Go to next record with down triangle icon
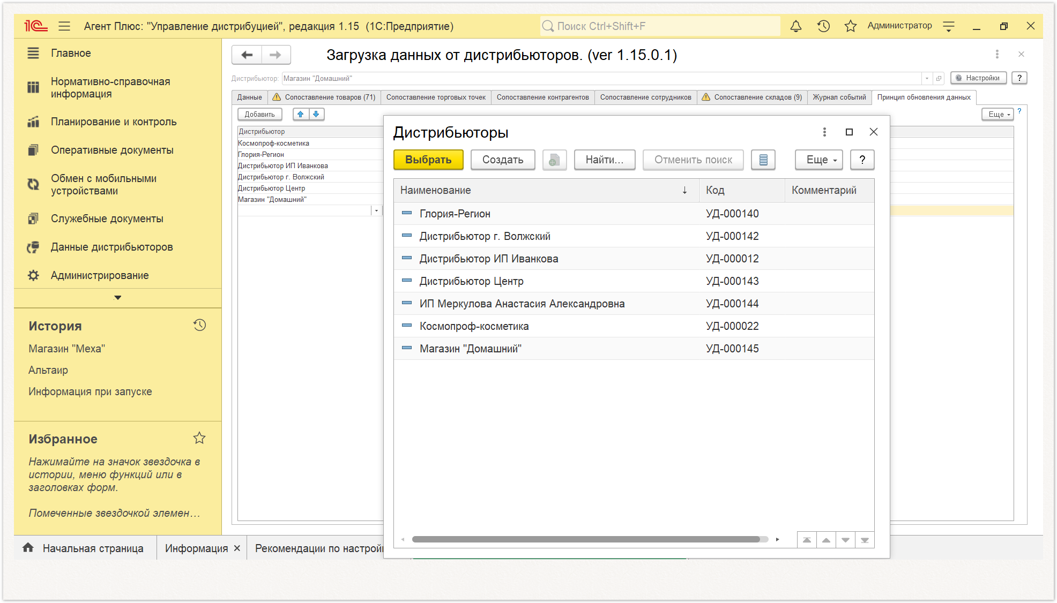The width and height of the screenshot is (1057, 603). click(x=845, y=540)
